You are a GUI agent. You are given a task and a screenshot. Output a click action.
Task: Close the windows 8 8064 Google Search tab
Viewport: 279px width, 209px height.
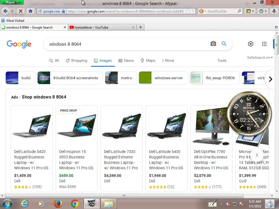[x=65, y=27]
